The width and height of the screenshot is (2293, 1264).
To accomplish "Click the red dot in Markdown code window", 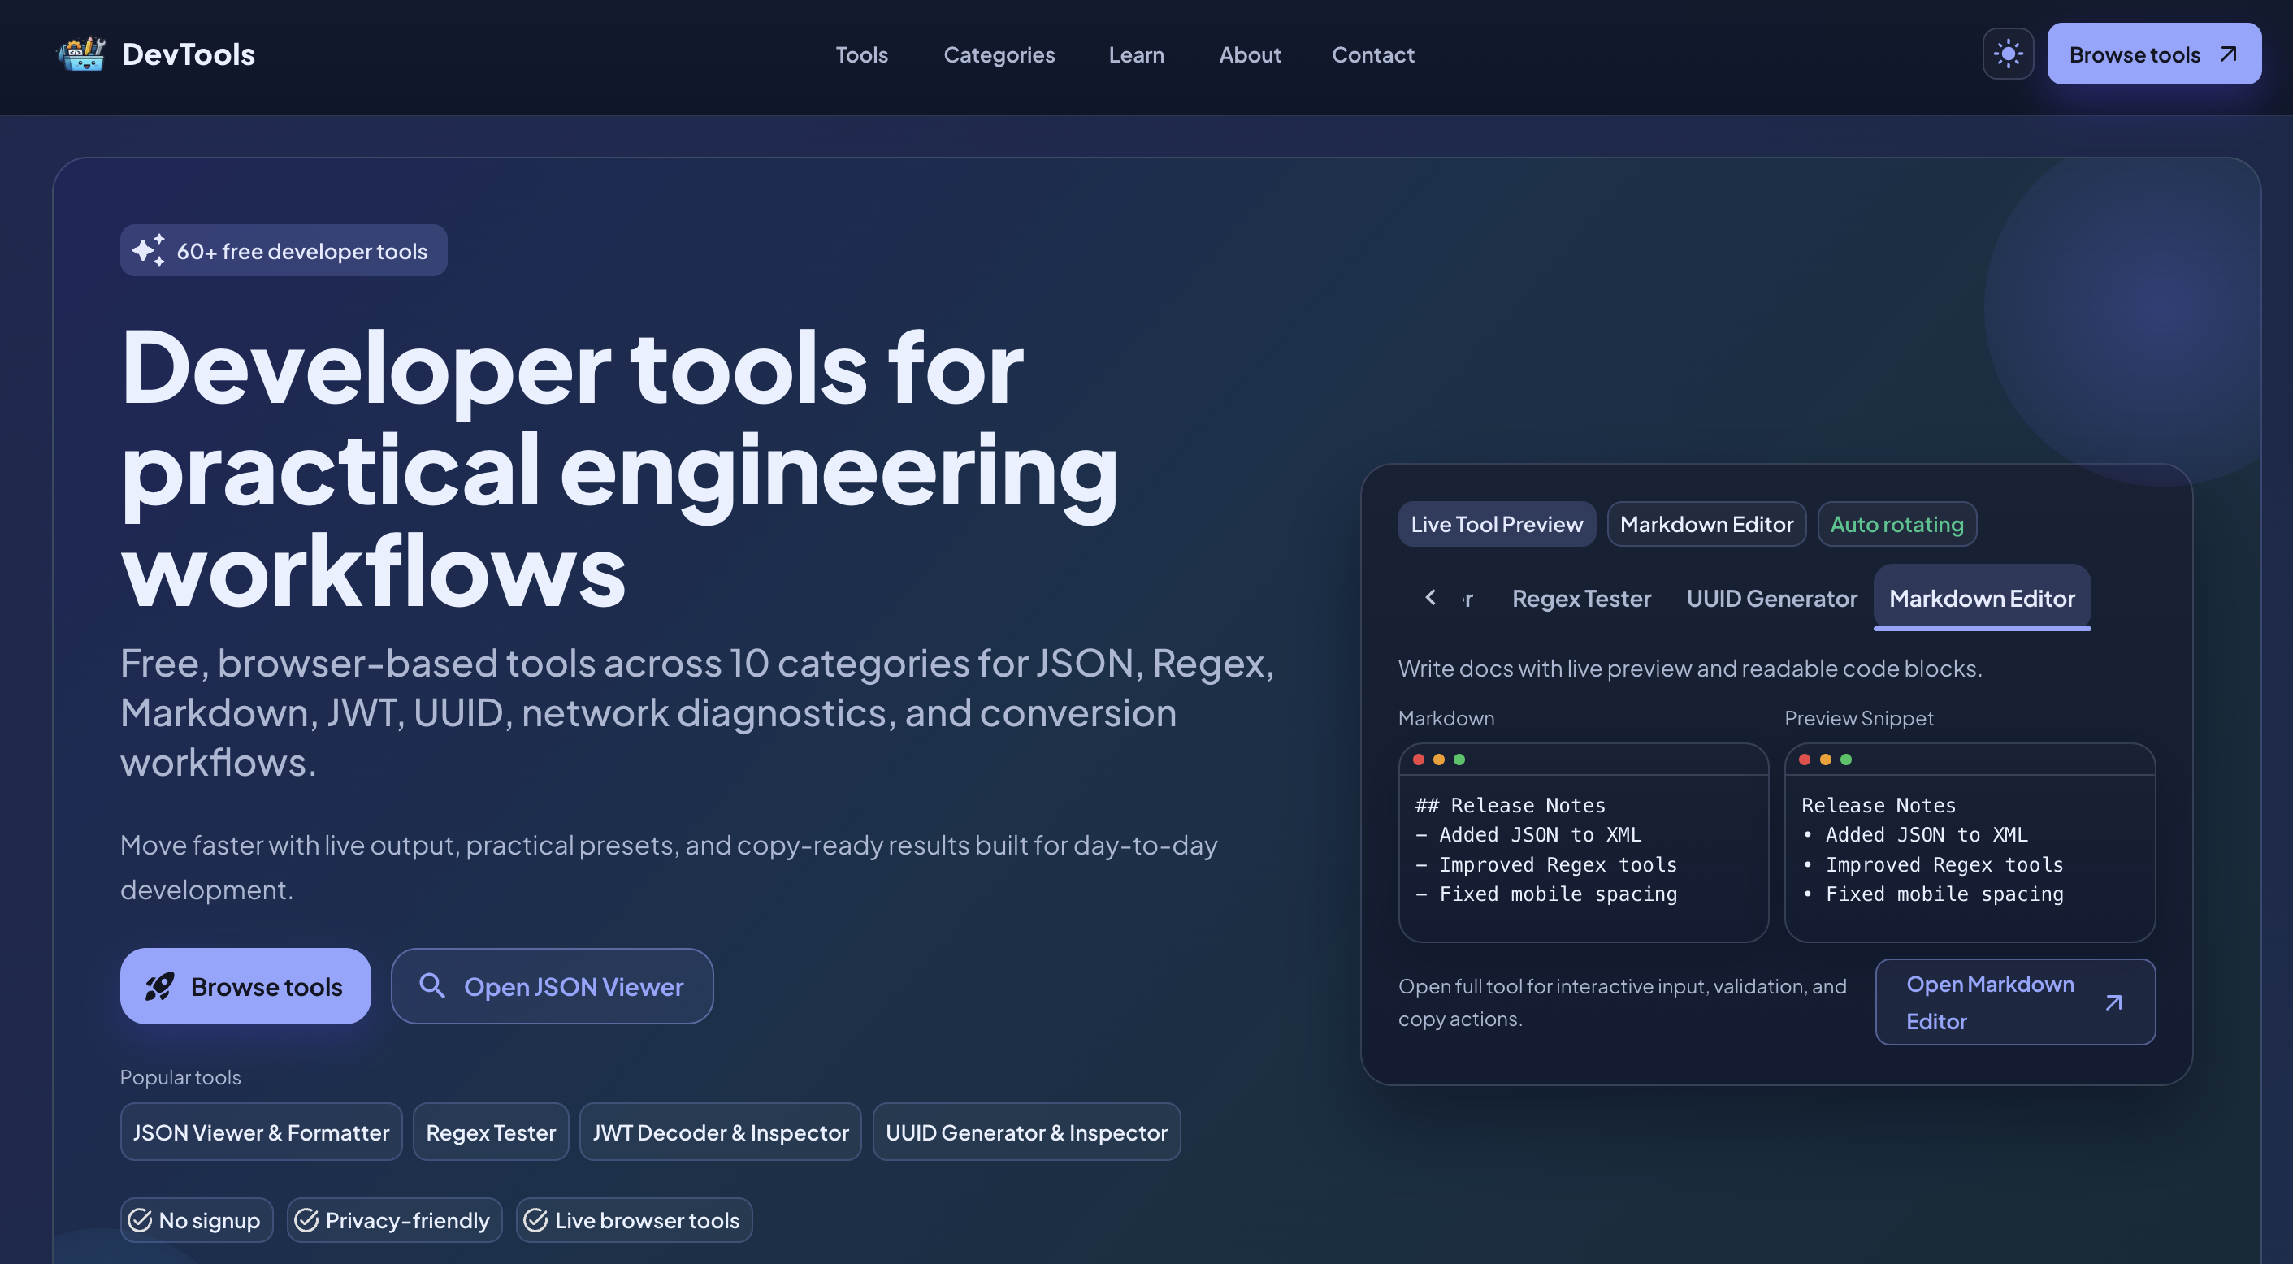I will coord(1419,760).
